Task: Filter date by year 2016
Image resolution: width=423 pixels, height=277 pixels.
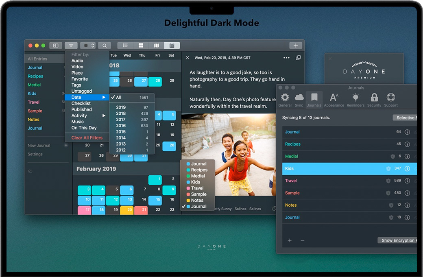Action: 132,126
